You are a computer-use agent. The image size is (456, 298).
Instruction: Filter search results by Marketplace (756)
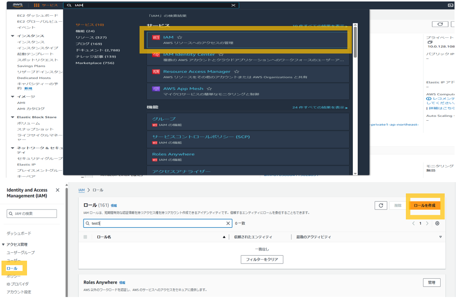point(95,63)
